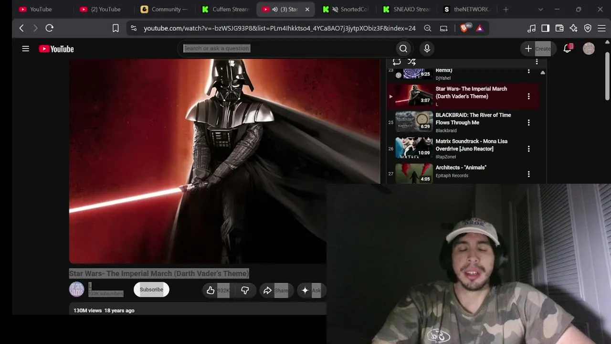
Task: Open the media playlist music note icon
Action: (x=531, y=28)
